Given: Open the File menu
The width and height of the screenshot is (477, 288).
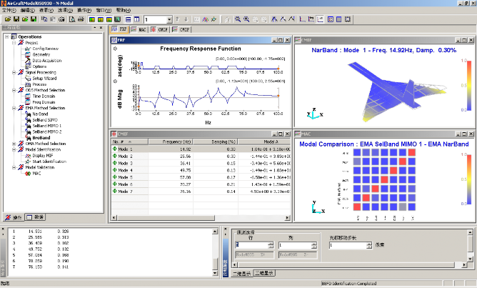Looking at the screenshot, I should click(x=9, y=11).
